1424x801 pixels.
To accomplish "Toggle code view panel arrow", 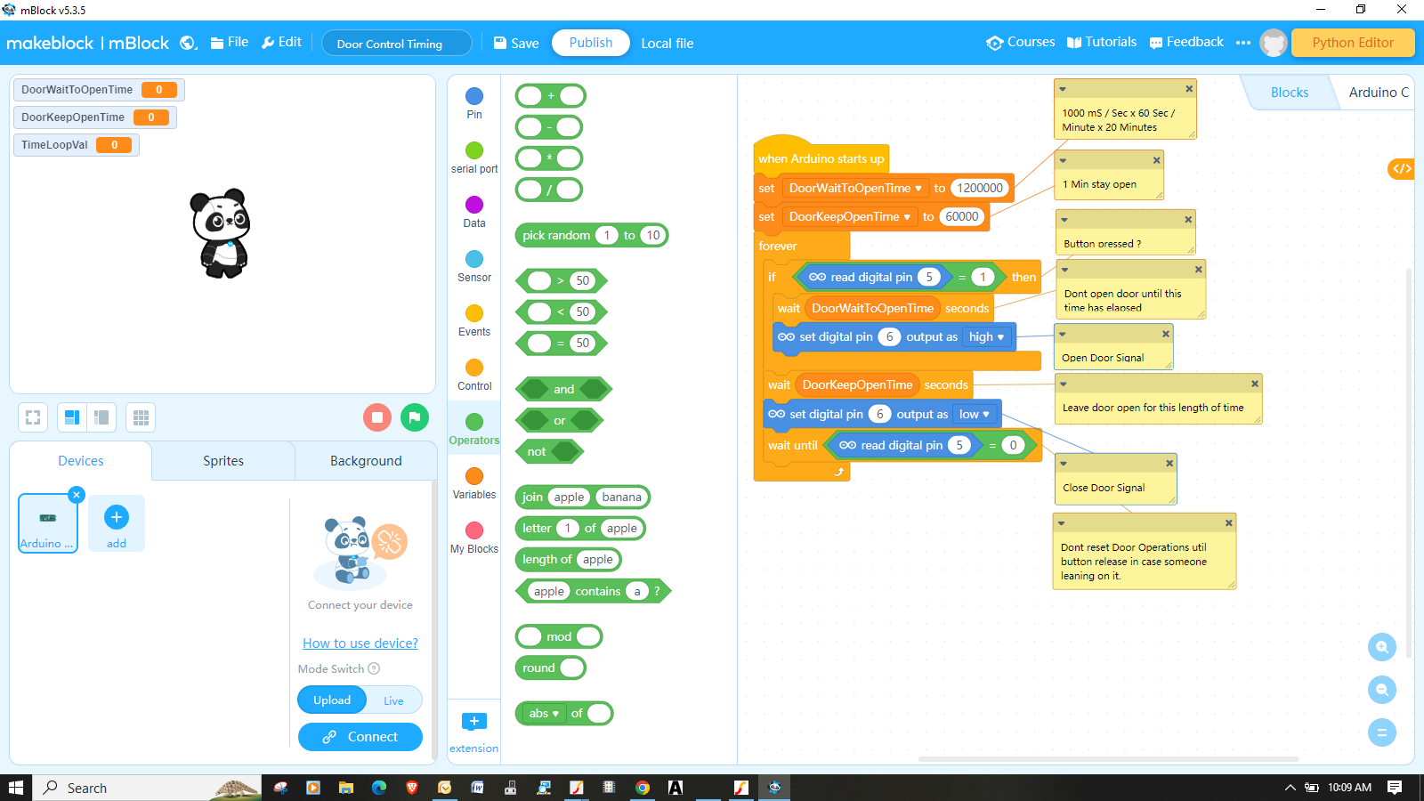I will tap(1402, 168).
